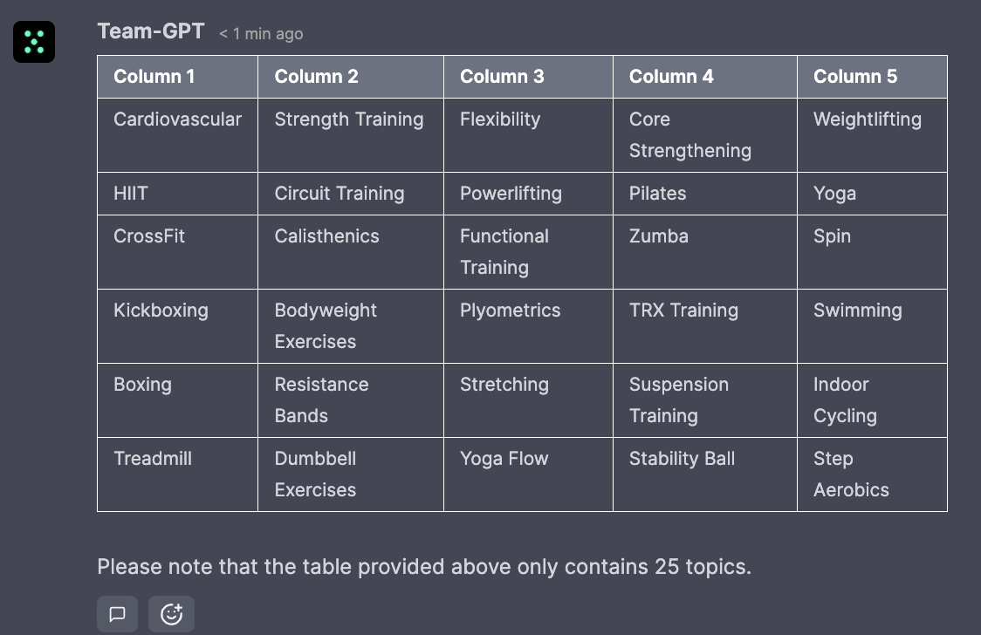Click the Step Aerobics cell
The image size is (981, 635).
872,475
